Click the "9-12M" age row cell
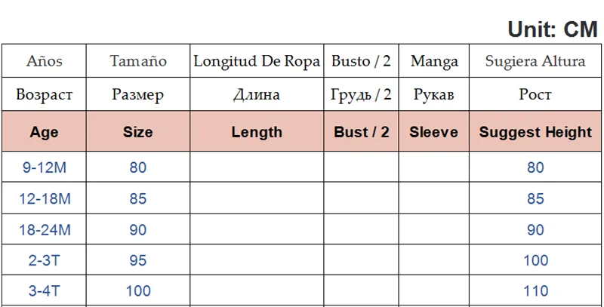 tap(45, 168)
